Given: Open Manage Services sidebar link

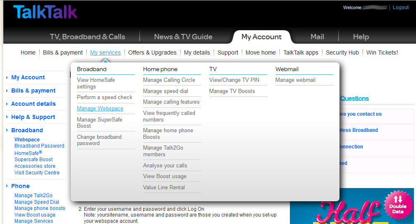Looking at the screenshot, I should point(33,221).
